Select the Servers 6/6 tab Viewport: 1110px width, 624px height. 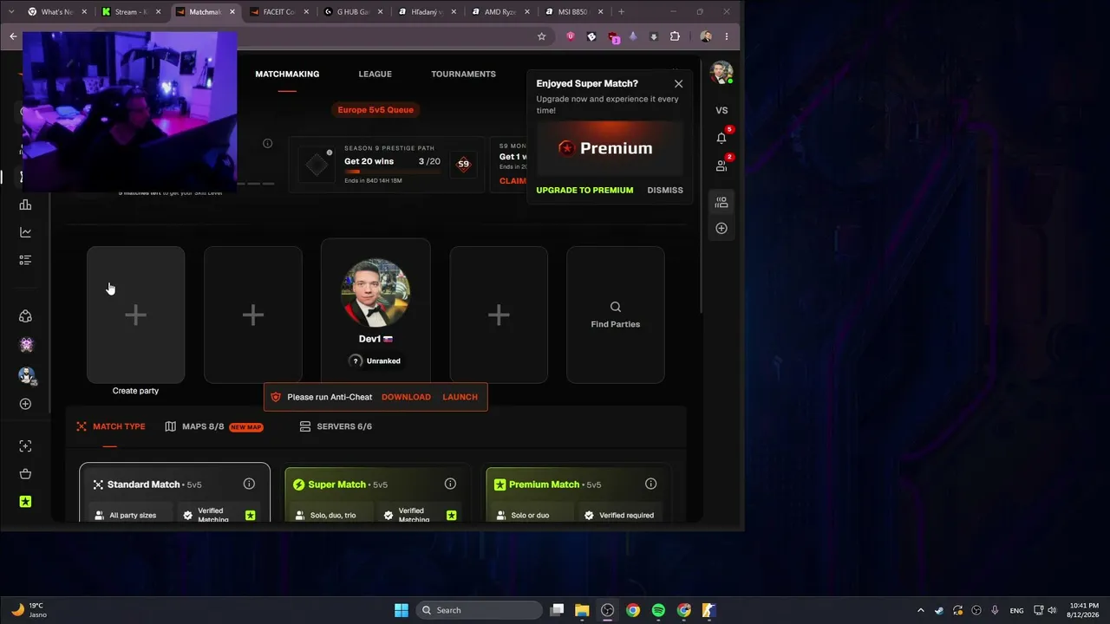pos(336,426)
